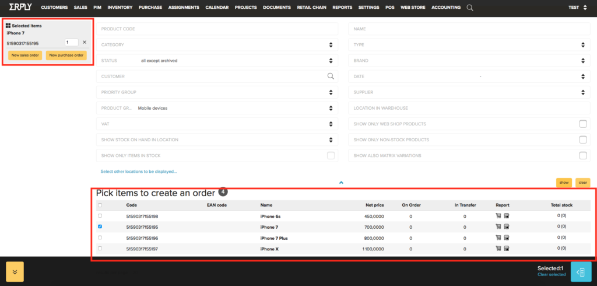Open the Category dropdown
The width and height of the screenshot is (597, 286).
[x=217, y=44]
